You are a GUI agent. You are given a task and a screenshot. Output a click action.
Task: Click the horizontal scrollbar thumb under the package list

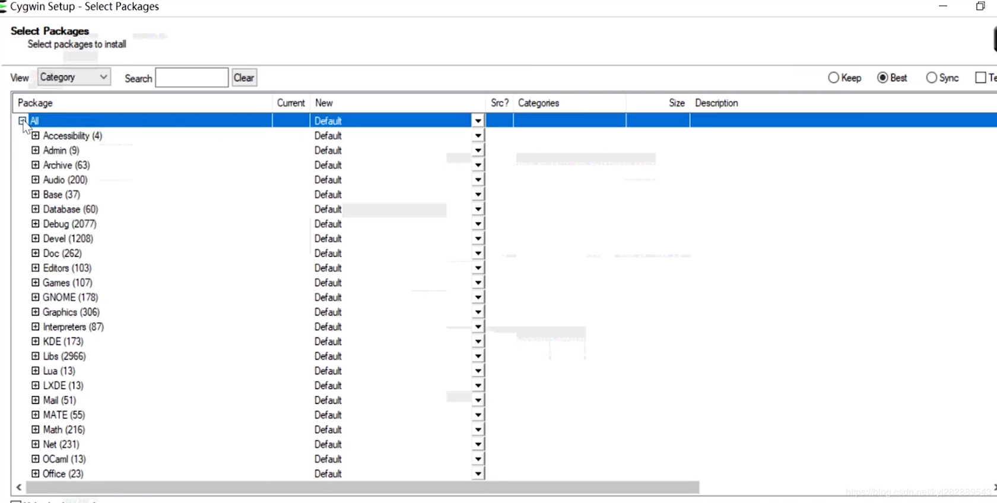(x=363, y=488)
